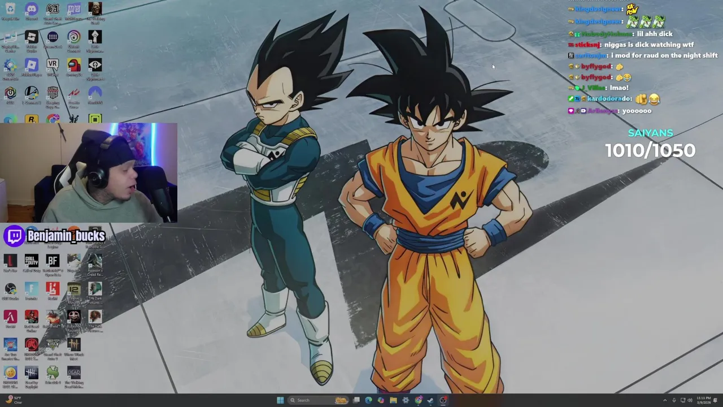The height and width of the screenshot is (407, 723).
Task: Open the Call of Duty shortcut
Action: coord(31,263)
